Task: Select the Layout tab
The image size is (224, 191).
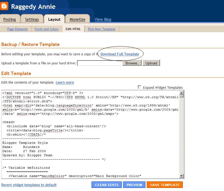Action: [54, 19]
